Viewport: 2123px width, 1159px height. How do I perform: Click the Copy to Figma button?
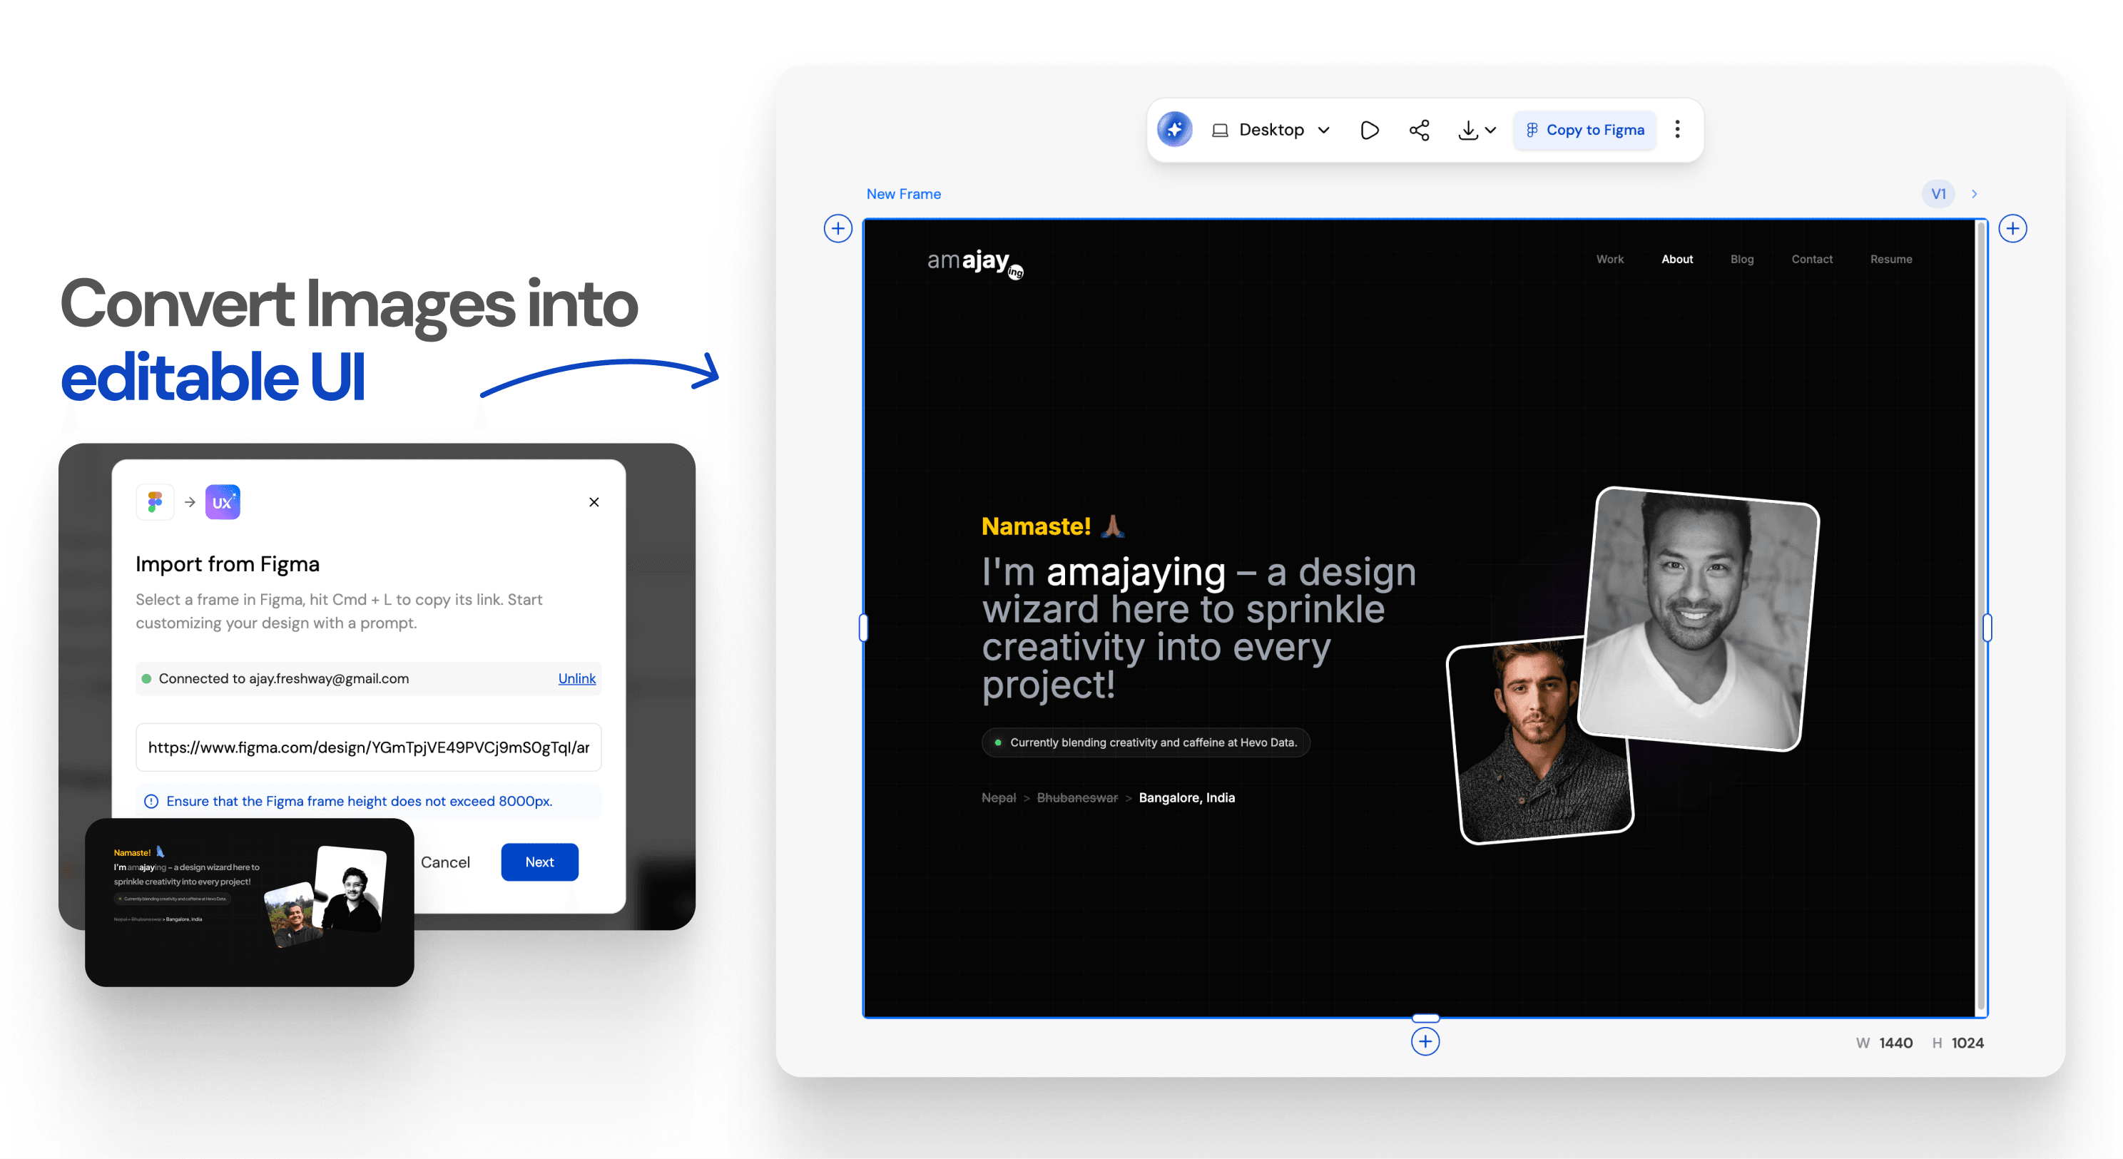(1584, 130)
